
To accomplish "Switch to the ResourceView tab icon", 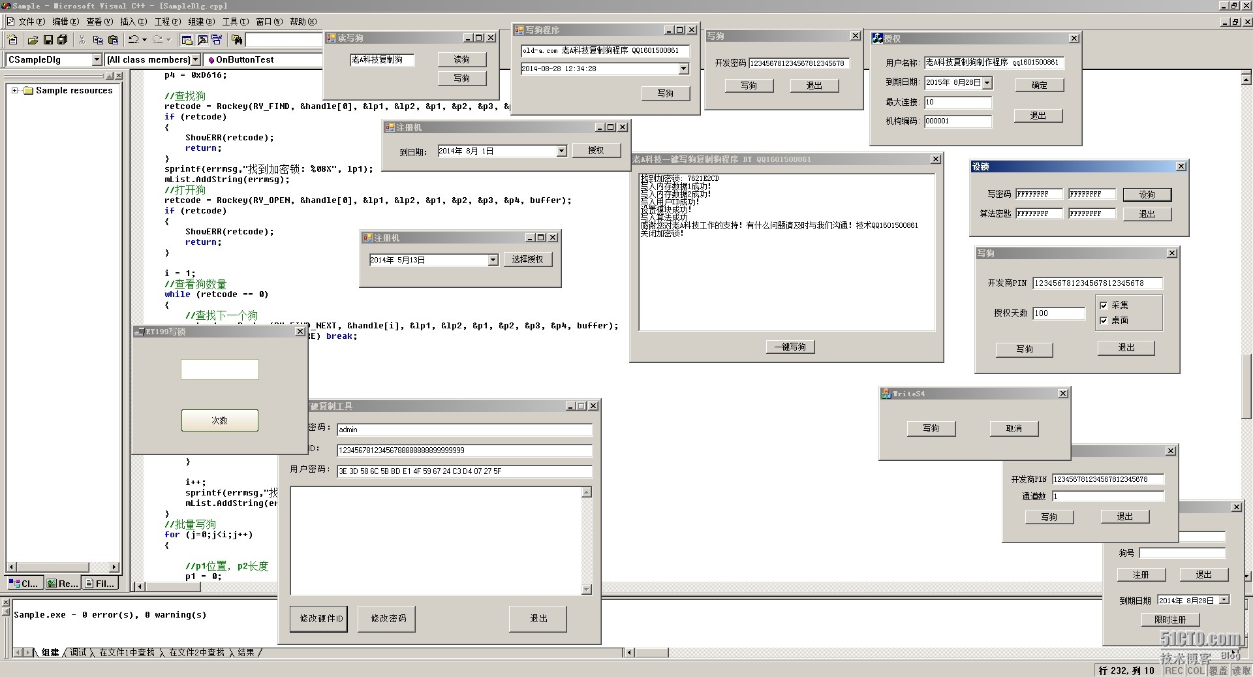I will coord(52,583).
